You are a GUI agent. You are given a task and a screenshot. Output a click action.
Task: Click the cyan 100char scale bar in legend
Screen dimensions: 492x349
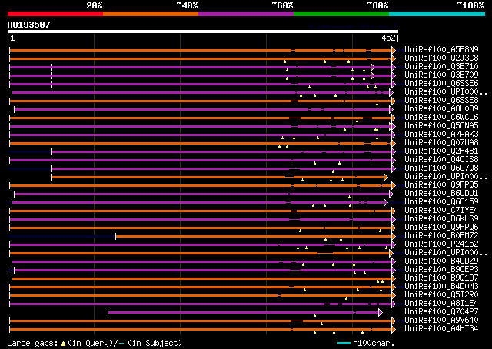pyautogui.click(x=344, y=344)
